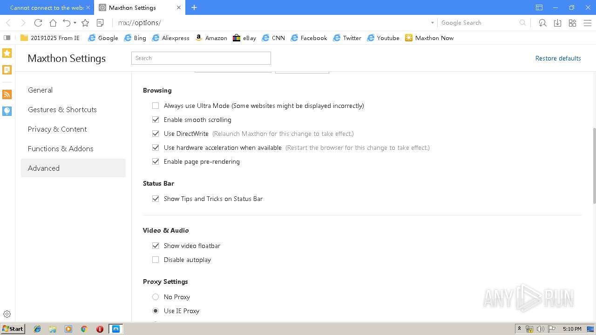
Task: Click Restore defaults link
Action: tap(558, 58)
